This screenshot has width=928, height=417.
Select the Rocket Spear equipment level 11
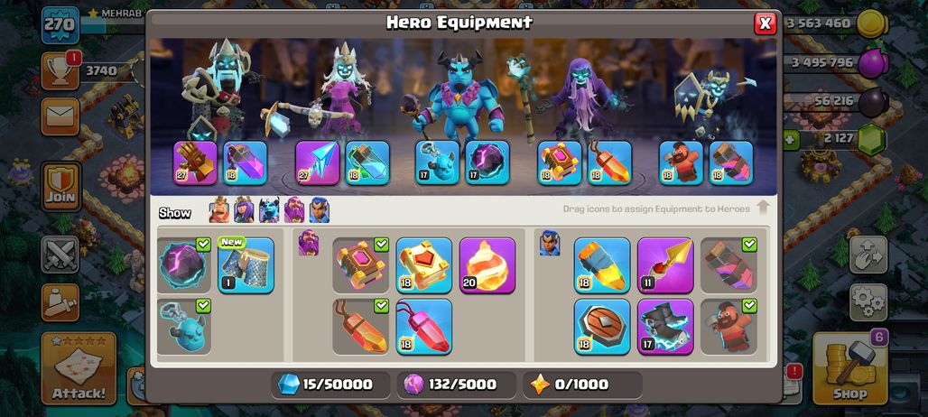tap(665, 265)
